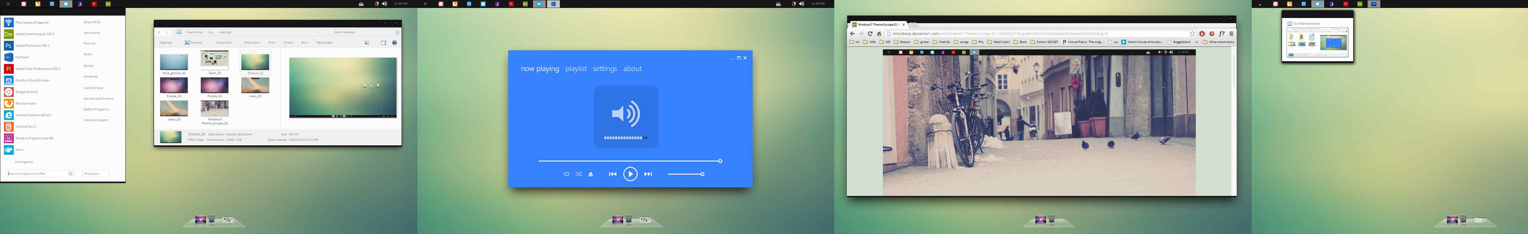Viewport: 1528px width, 234px height.
Task: Click the f? extension icon in Chrome
Action: [x=1222, y=34]
